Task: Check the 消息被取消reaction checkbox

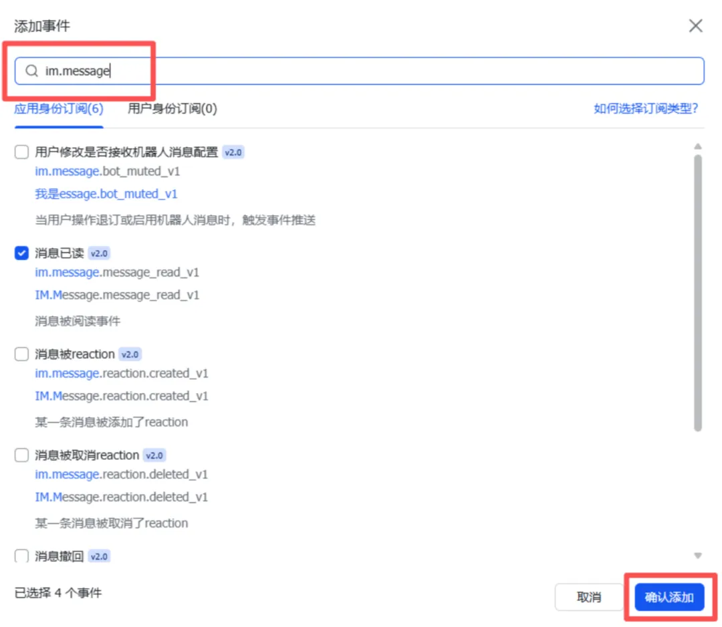Action: pos(21,455)
